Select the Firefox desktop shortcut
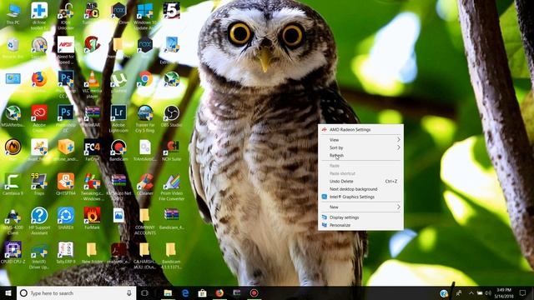This screenshot has height=300, width=534. click(39, 82)
